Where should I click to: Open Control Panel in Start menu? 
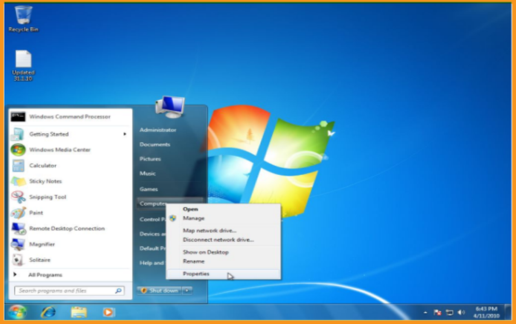(x=152, y=219)
